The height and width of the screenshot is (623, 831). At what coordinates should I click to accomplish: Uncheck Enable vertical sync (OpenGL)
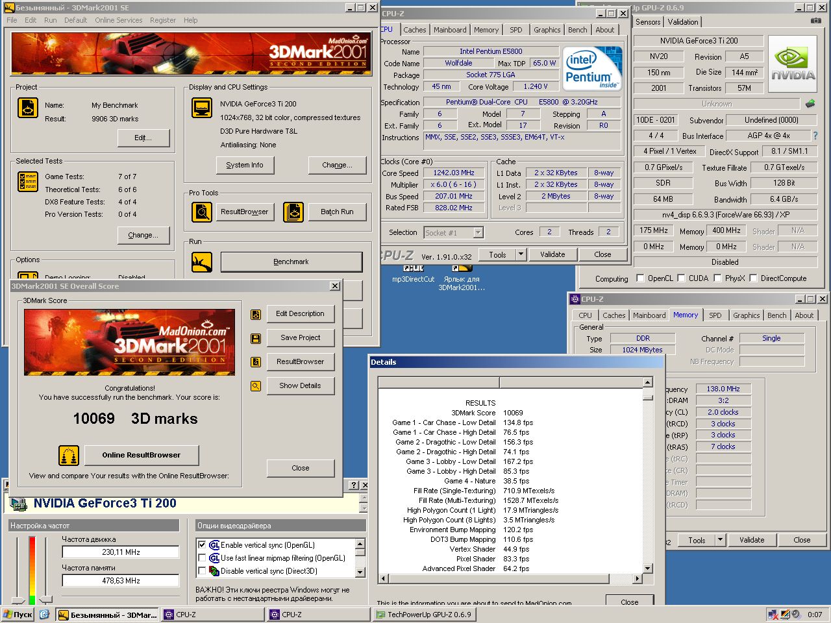point(202,545)
